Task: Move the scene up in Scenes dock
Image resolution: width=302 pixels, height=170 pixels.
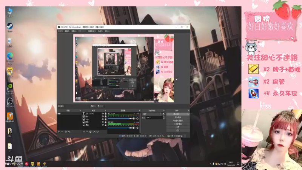Action: point(66,132)
